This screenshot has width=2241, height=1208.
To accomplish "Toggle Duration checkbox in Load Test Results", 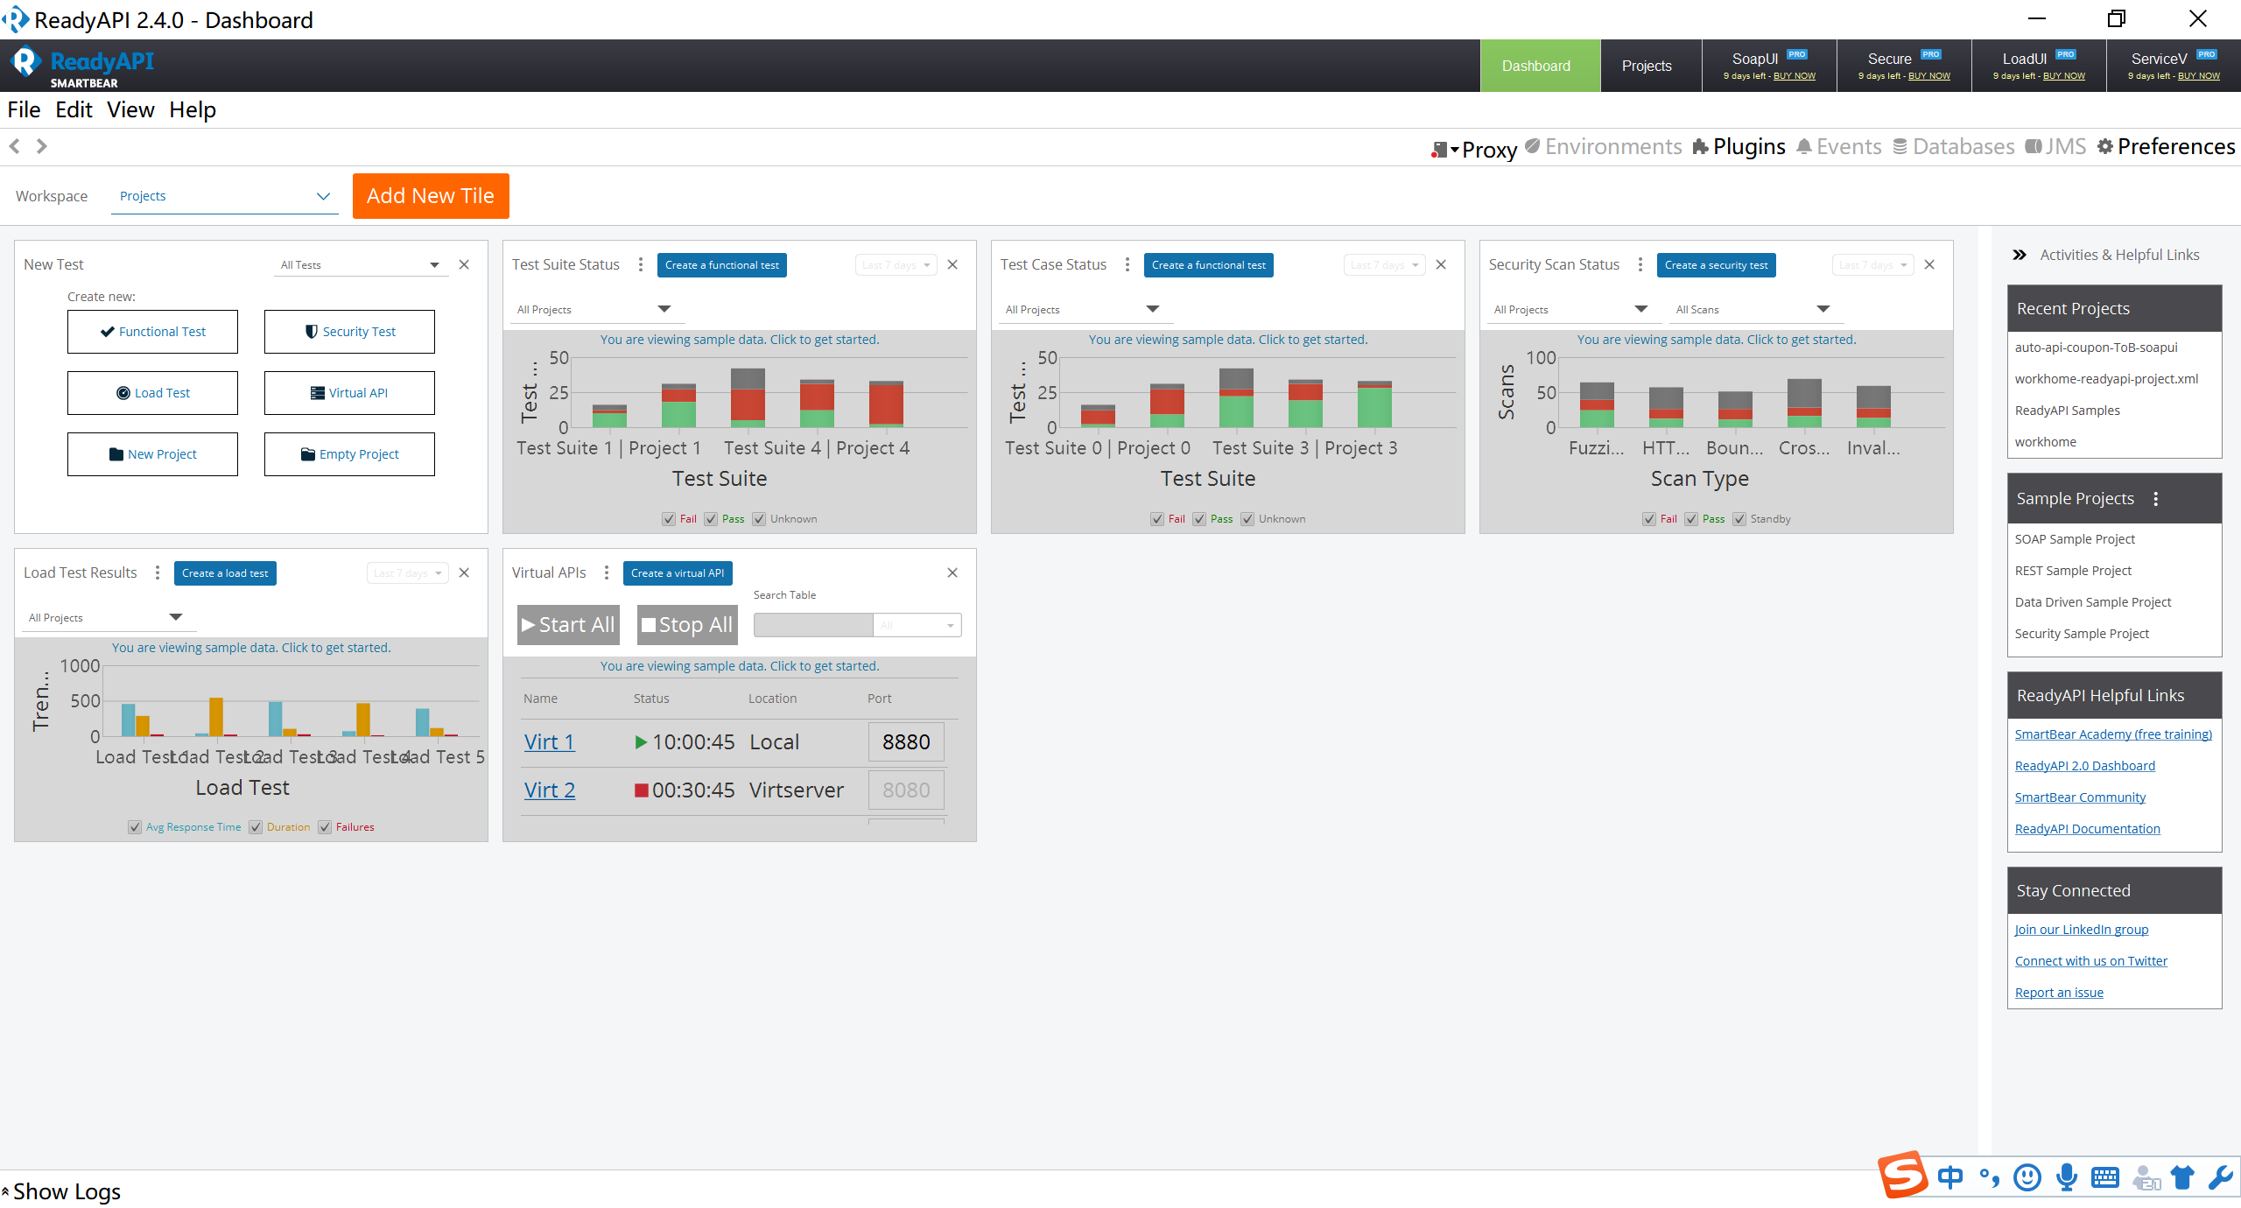I will point(256,827).
